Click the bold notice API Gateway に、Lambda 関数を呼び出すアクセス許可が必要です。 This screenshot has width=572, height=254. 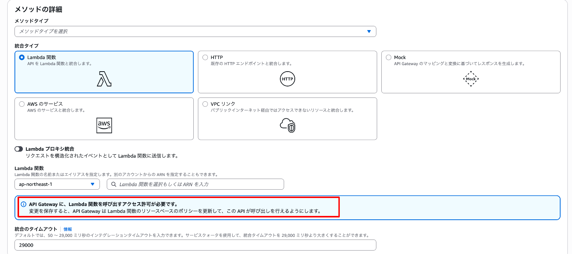click(x=103, y=204)
